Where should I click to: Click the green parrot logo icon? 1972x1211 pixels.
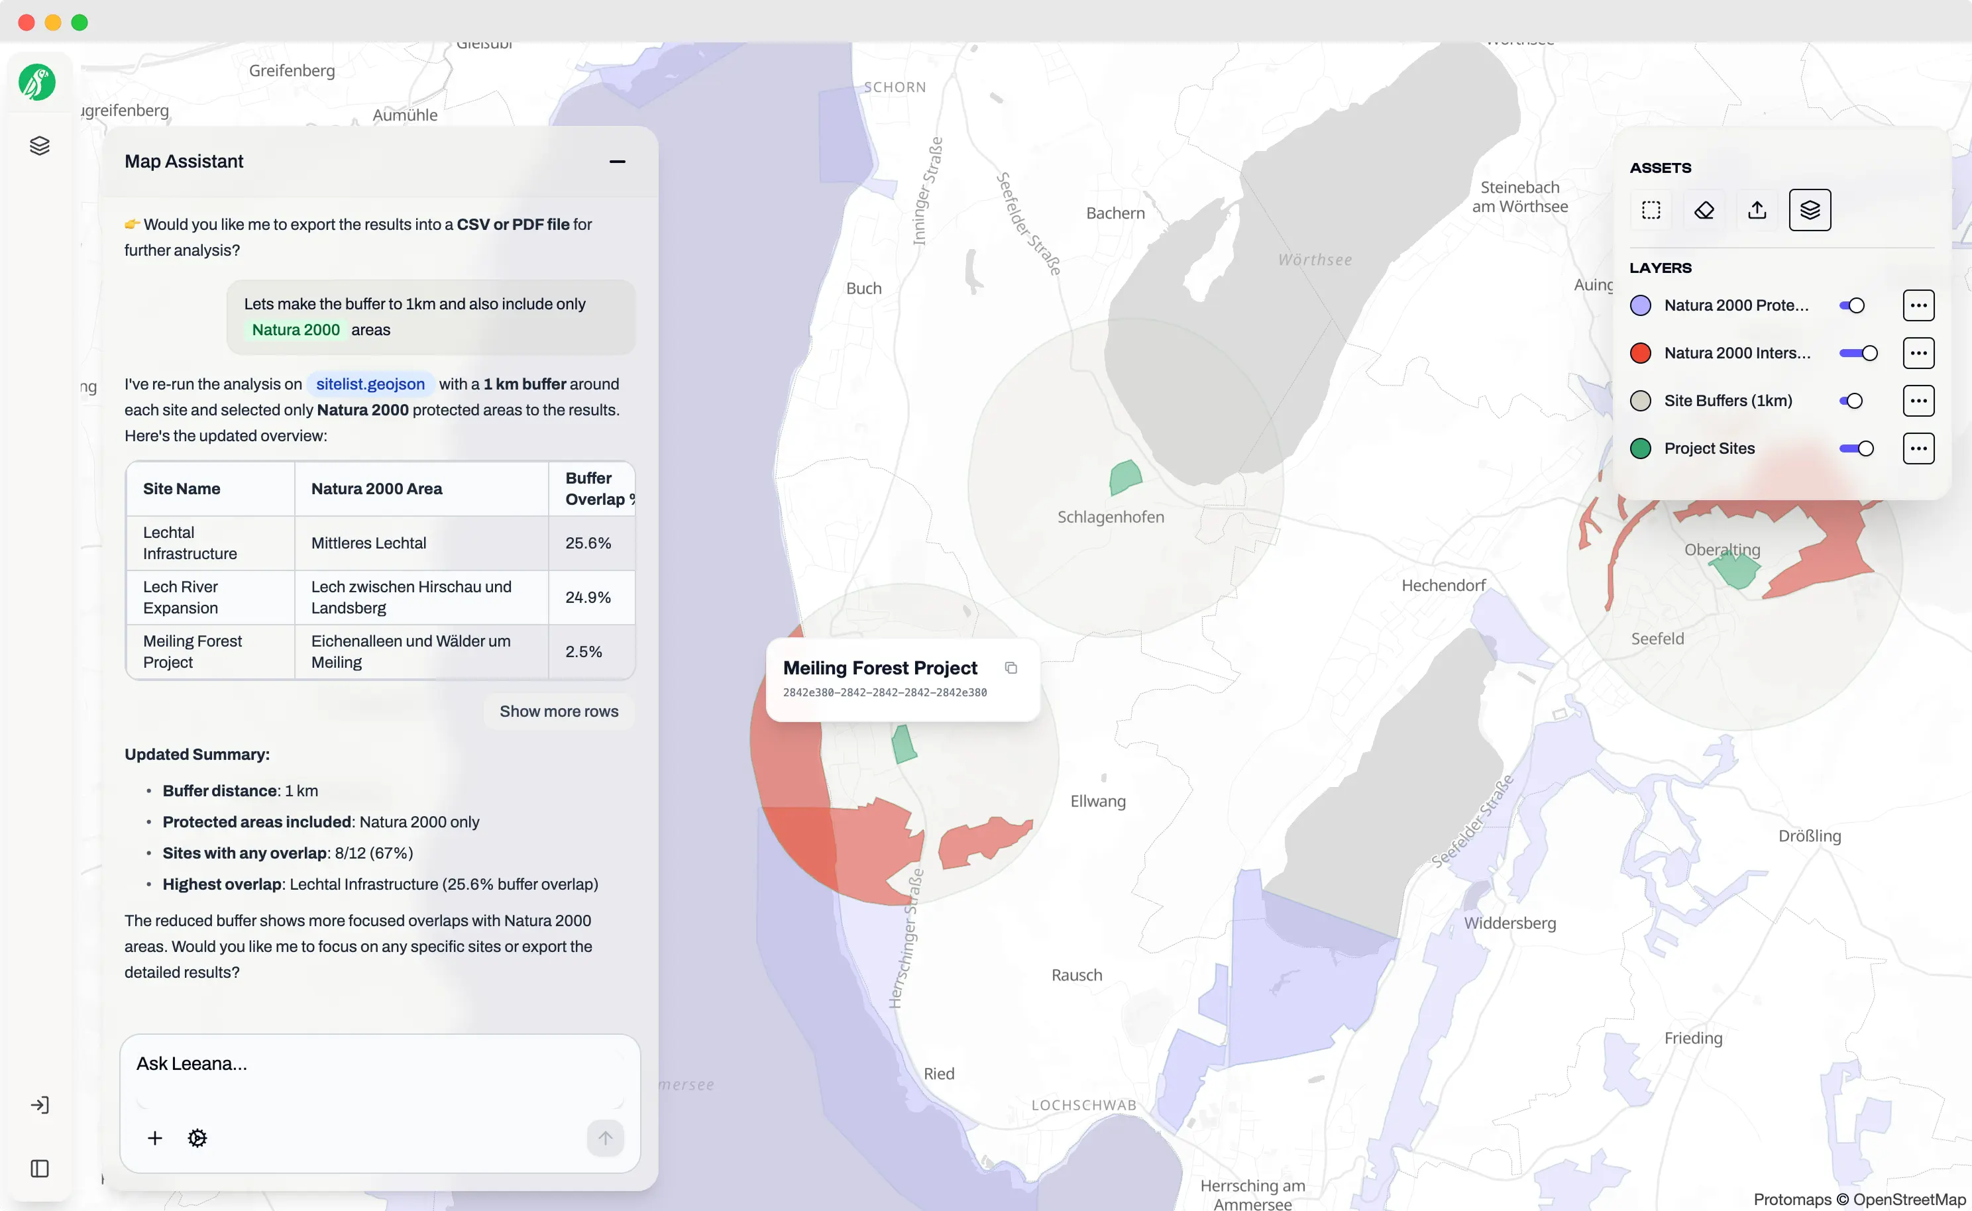pyautogui.click(x=37, y=83)
